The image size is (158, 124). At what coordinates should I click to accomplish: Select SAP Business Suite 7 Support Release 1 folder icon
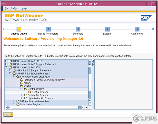pyautogui.click(x=10, y=64)
